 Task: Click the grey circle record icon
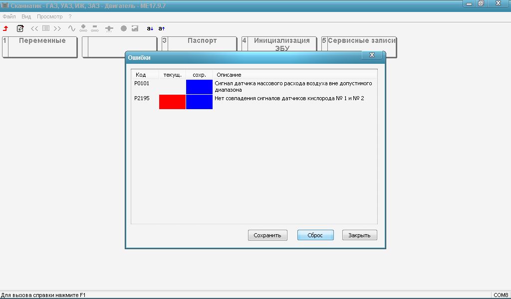coord(124,28)
